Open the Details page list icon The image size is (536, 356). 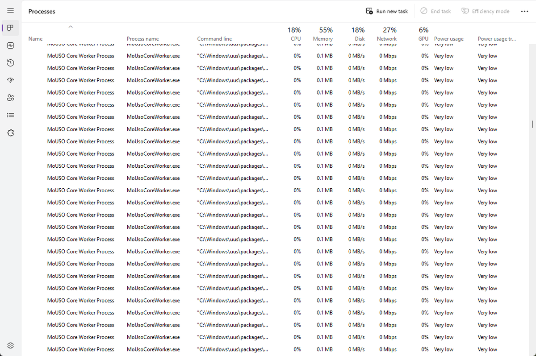tap(10, 115)
